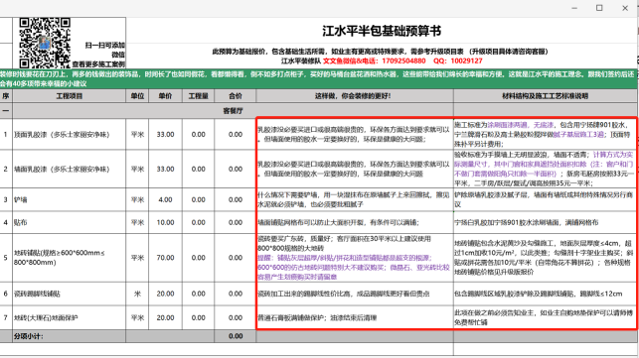Click the 这样做,你会装修的更好! header

pos(355,96)
